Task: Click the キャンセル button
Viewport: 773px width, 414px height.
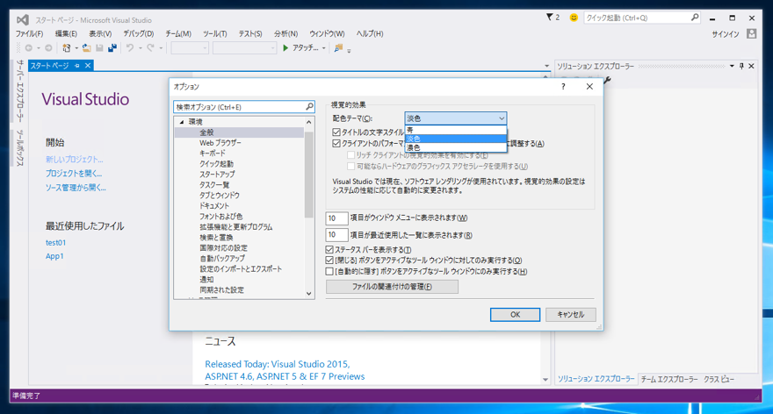Action: coord(571,315)
